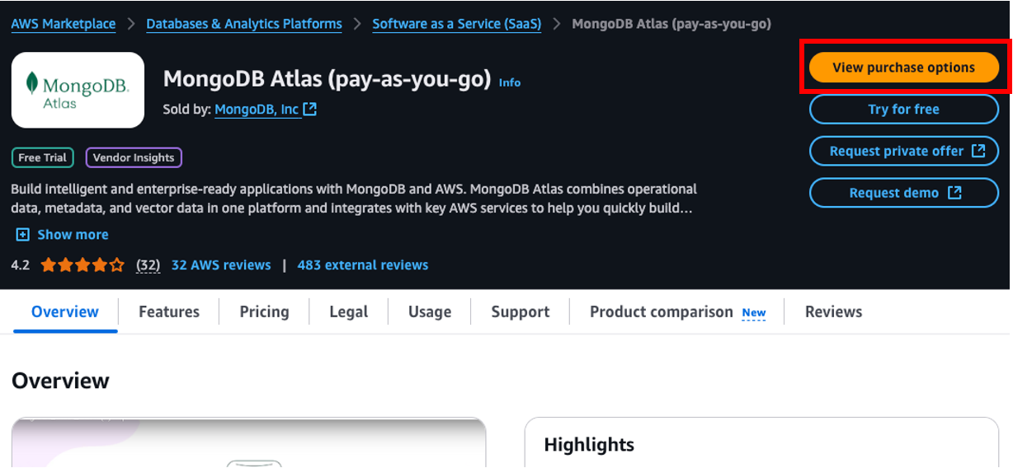Switch to the Pricing tab

coord(264,312)
